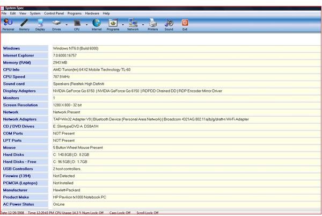Screen dimensions: 322x216
Task: Click the Drives toolbar icon
Action: coord(56,25)
